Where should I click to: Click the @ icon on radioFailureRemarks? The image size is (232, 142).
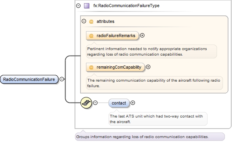(x=91, y=36)
